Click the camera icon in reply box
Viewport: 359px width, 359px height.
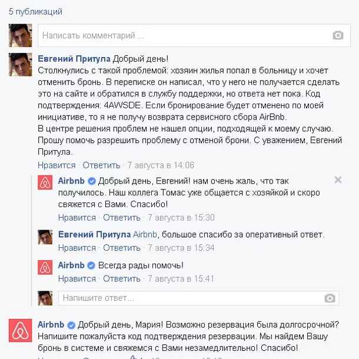coord(330,298)
